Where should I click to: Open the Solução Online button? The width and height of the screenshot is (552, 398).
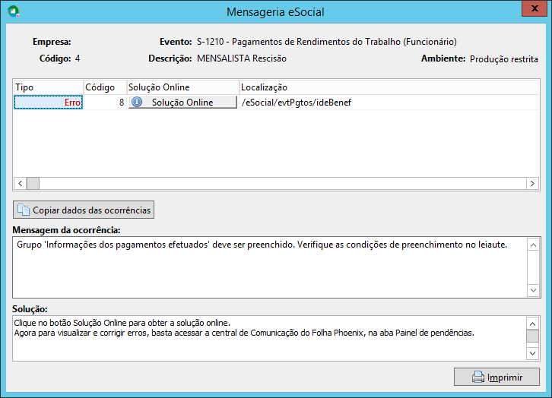click(x=182, y=103)
